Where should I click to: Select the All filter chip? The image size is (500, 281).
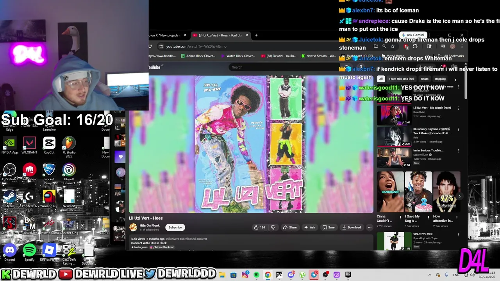[381, 79]
